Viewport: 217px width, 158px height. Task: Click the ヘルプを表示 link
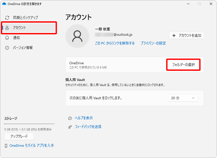click(x=84, y=118)
